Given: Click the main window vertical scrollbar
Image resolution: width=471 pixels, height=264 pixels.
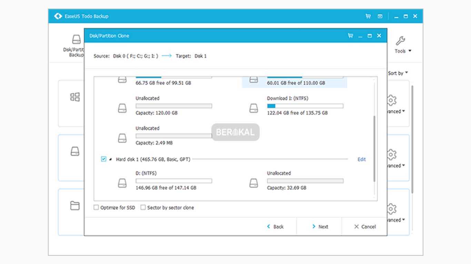Looking at the screenshot, I should (x=412, y=139).
